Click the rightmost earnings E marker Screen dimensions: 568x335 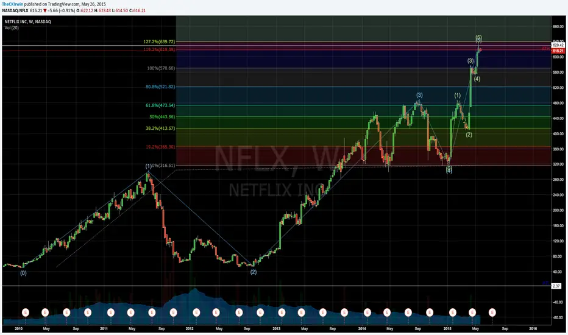click(x=492, y=312)
